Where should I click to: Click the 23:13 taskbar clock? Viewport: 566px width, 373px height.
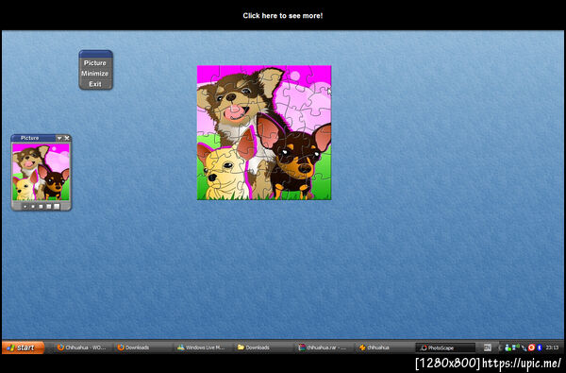[552, 348]
